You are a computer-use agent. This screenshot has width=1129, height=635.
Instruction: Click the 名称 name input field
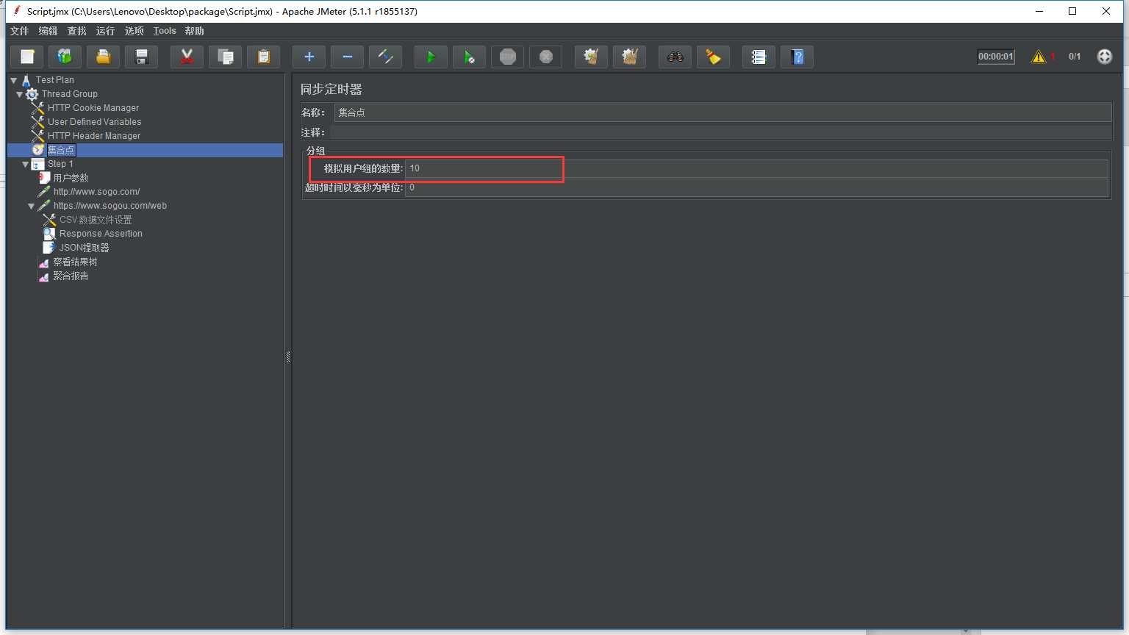723,112
